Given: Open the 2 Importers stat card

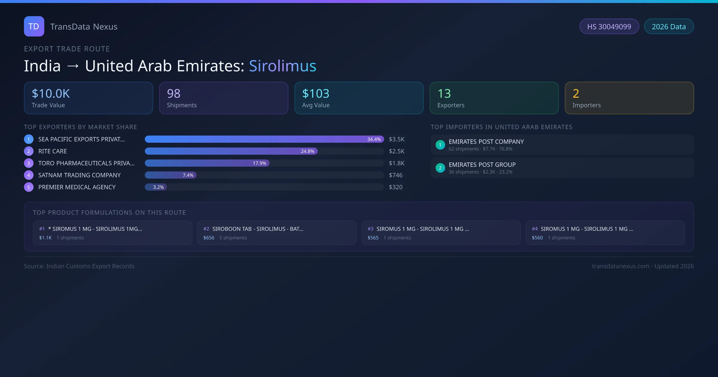Looking at the screenshot, I should coord(629,98).
